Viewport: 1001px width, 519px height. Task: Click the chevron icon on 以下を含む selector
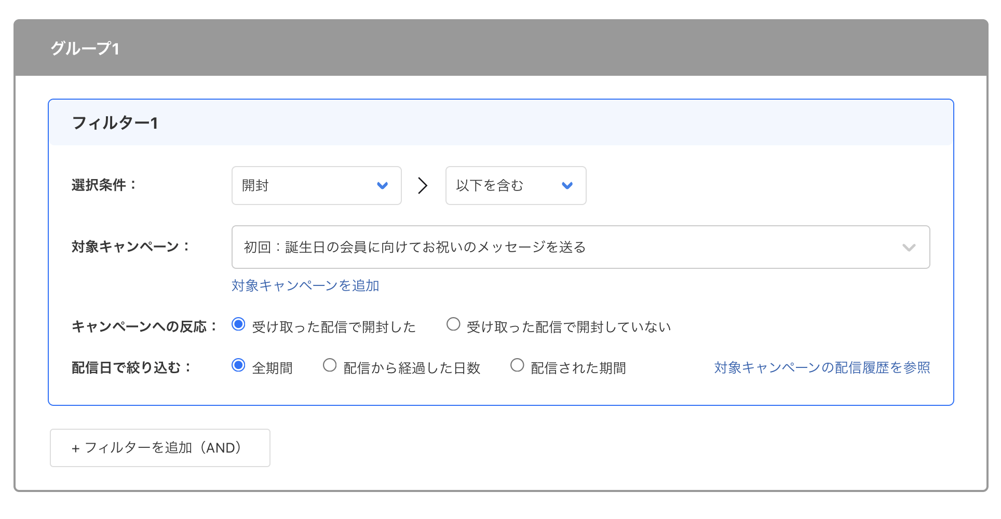click(567, 185)
